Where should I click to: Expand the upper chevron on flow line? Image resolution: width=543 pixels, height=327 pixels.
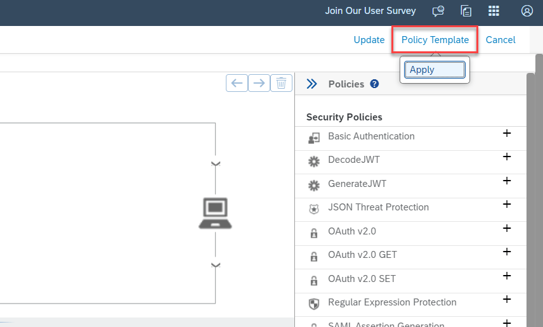tap(216, 163)
